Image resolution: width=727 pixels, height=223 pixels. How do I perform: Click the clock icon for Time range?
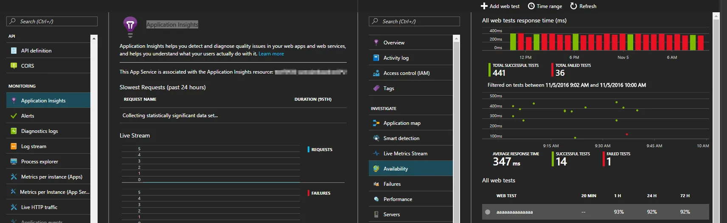click(x=531, y=6)
